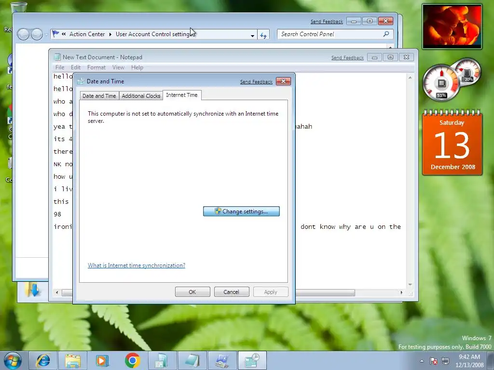Click the Forward button in Control Panel
This screenshot has width=494, height=370.
37,34
